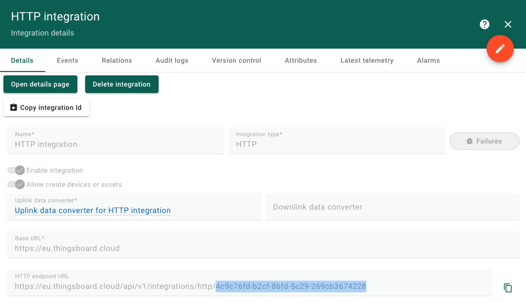Open the Relations tab

point(117,60)
